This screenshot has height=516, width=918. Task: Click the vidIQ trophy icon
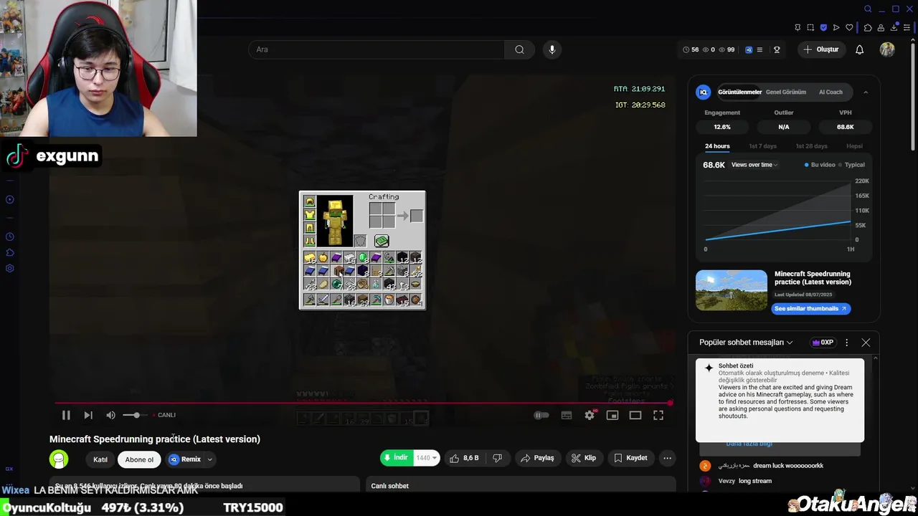point(777,49)
